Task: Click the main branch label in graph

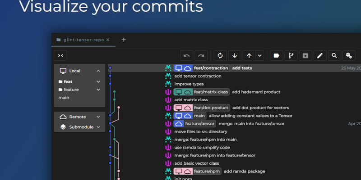Action: point(199,116)
